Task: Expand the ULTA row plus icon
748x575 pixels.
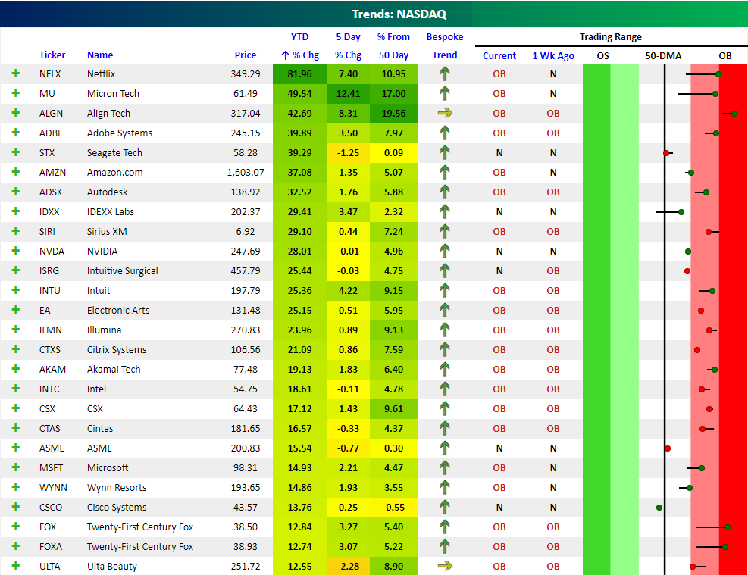Action: [16, 566]
